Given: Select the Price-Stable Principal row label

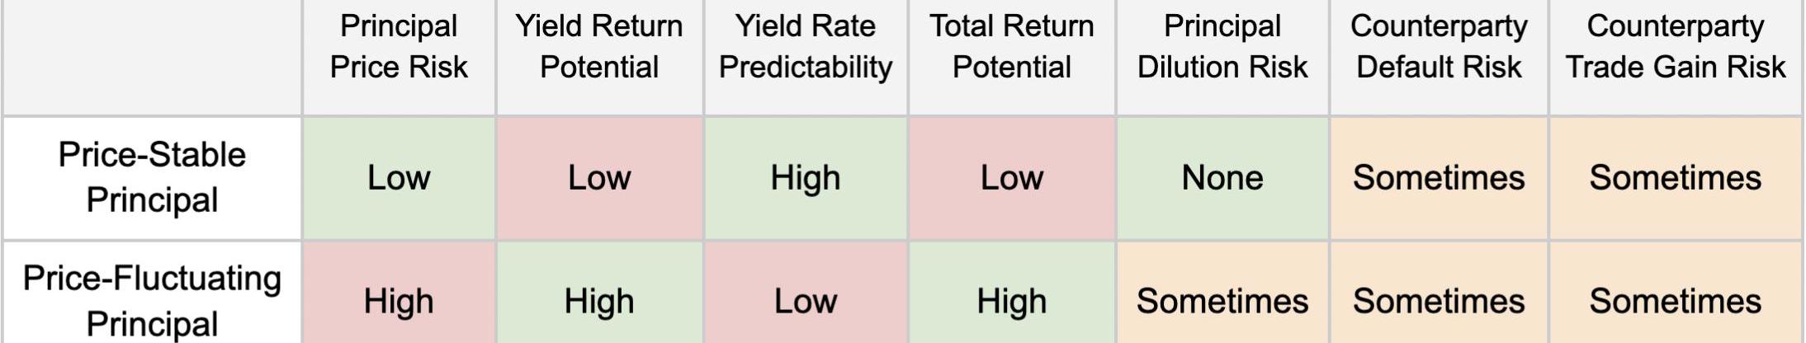Looking at the screenshot, I should click(x=152, y=177).
